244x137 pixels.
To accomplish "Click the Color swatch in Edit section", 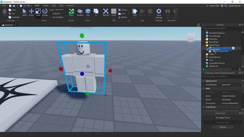I will click(x=114, y=11).
